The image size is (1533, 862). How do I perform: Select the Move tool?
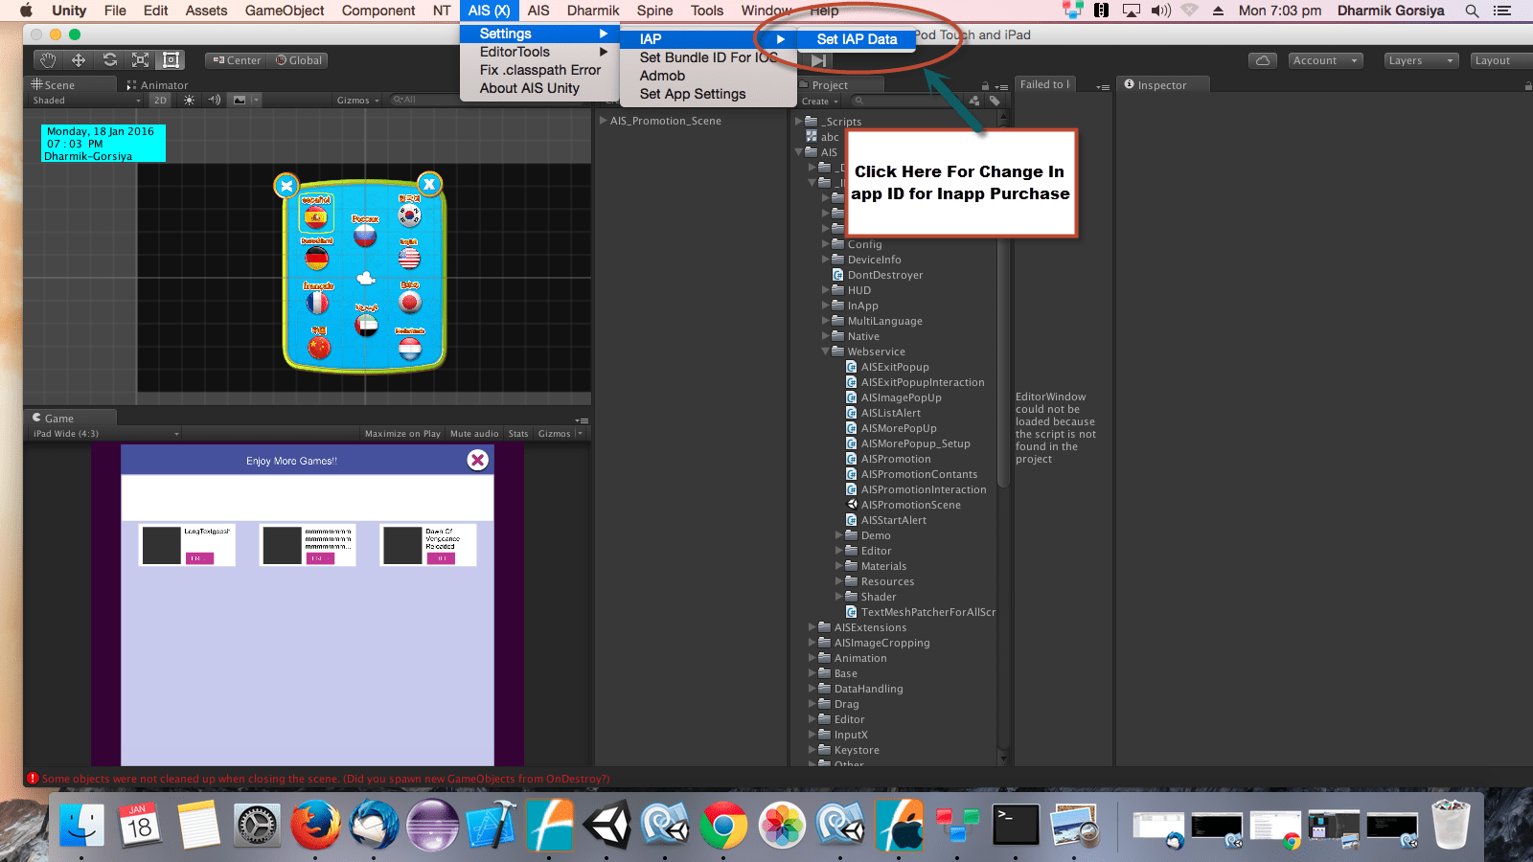[79, 60]
